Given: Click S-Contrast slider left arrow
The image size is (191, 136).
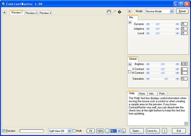Looking at the screenshot, I should [148, 69].
